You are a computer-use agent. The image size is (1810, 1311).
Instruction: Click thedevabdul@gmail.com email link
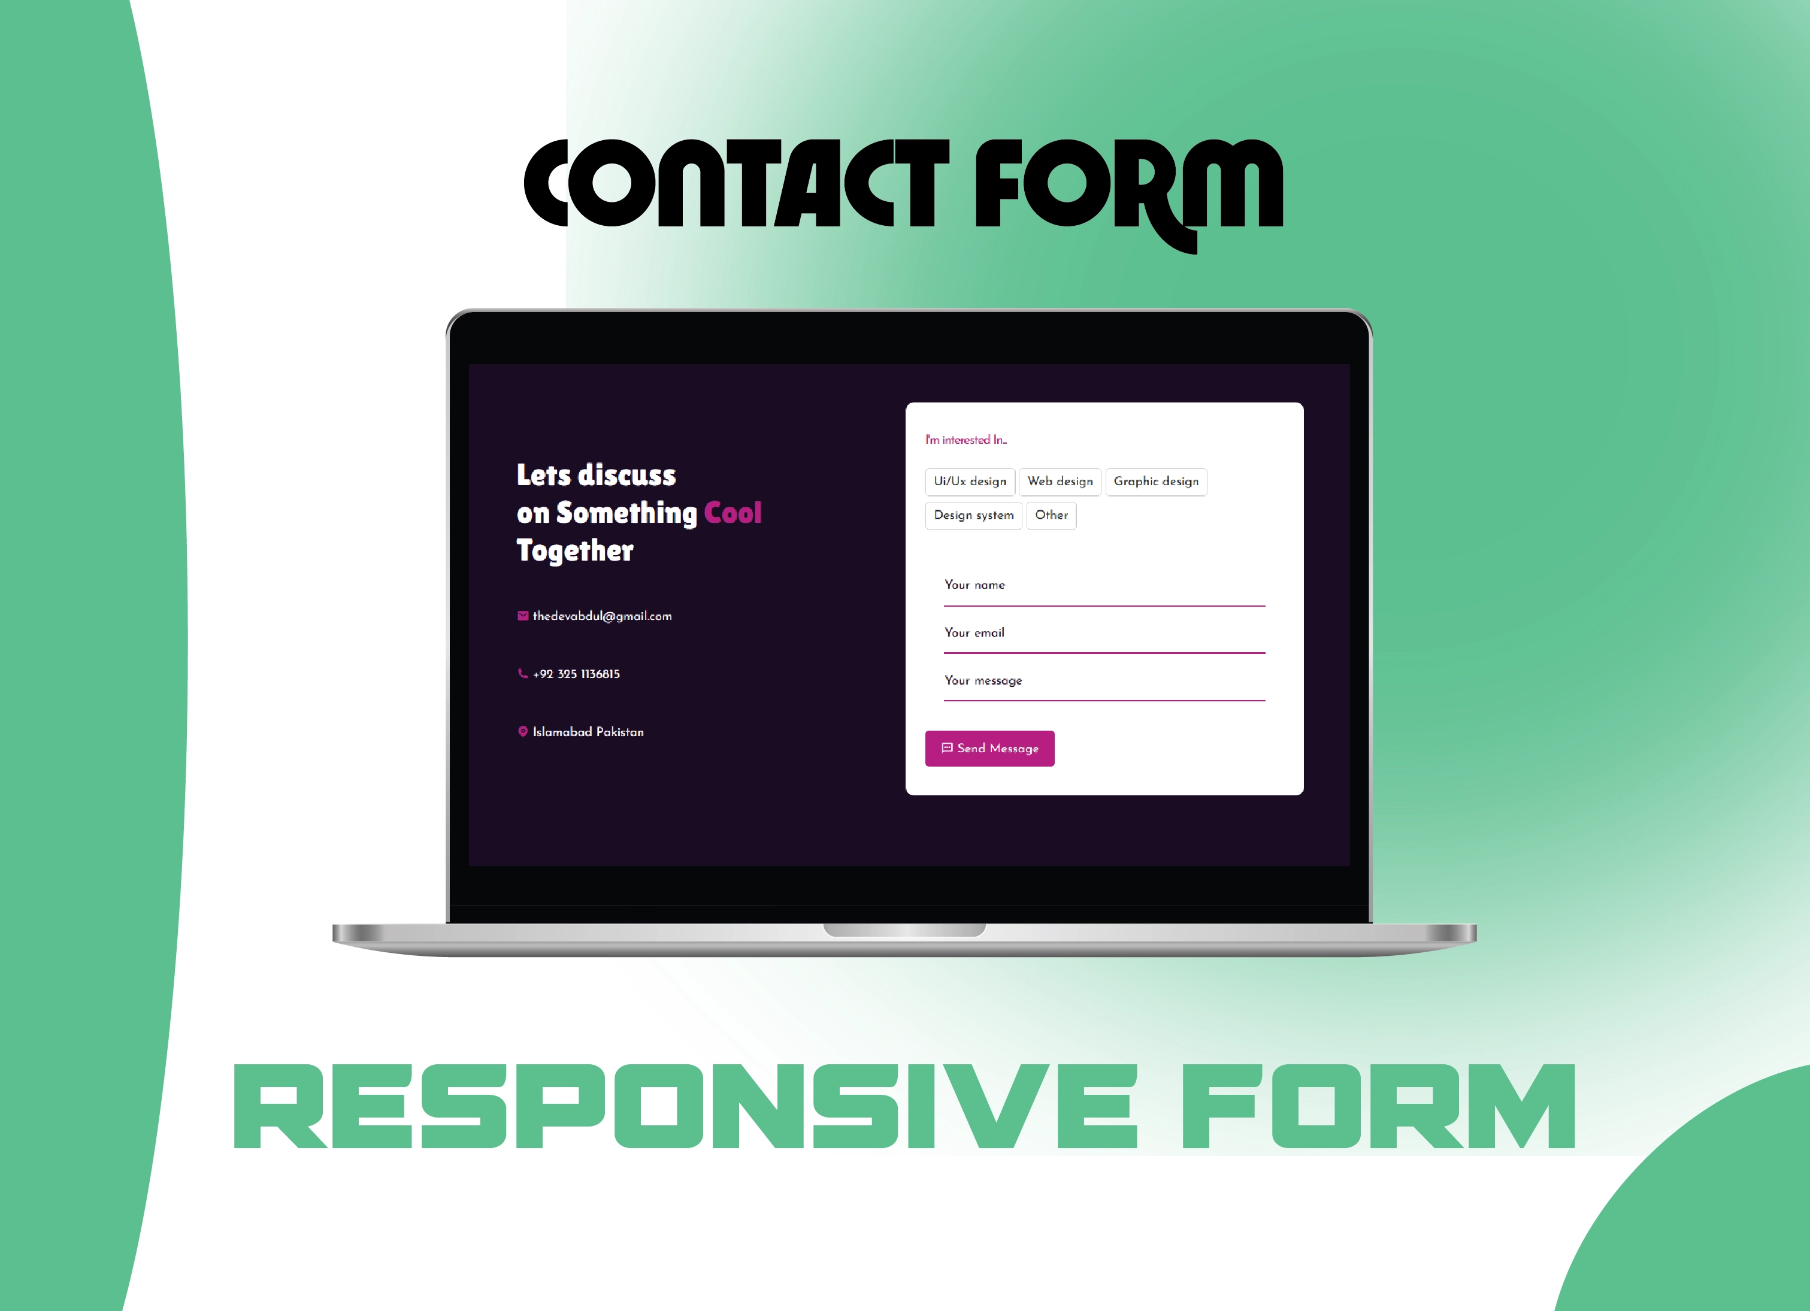click(603, 616)
